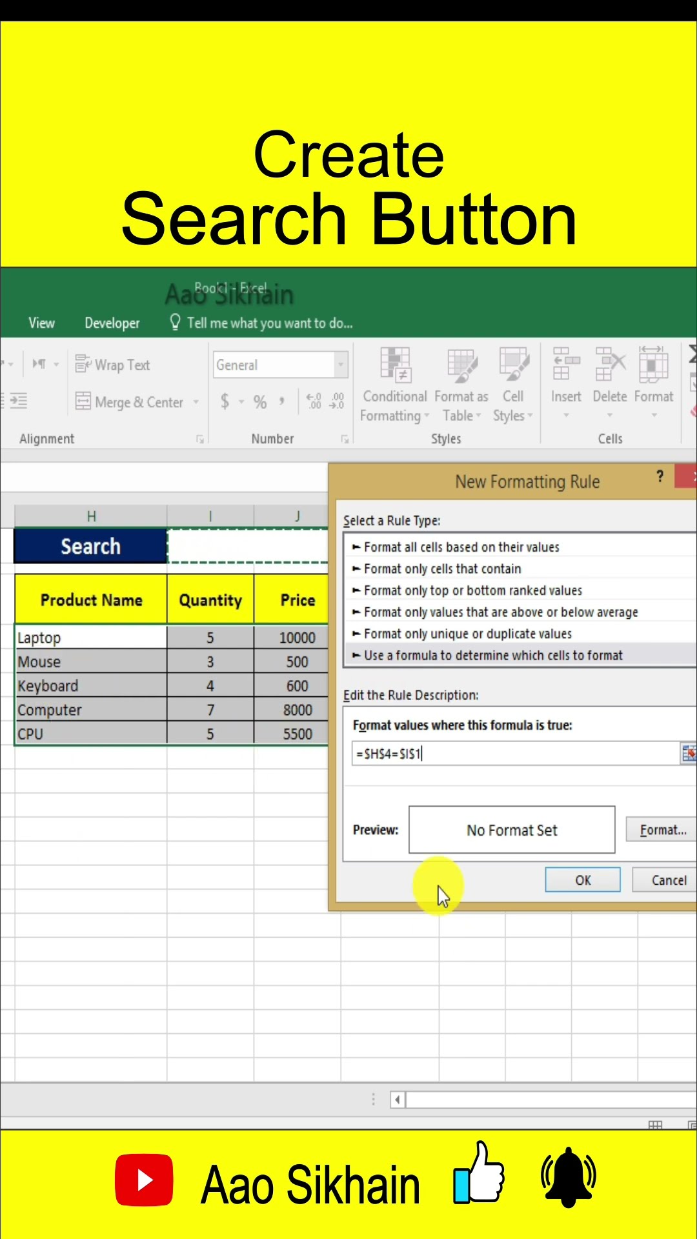Viewport: 697px width, 1239px height.
Task: Select the Quantity header cell
Action: coord(210,600)
